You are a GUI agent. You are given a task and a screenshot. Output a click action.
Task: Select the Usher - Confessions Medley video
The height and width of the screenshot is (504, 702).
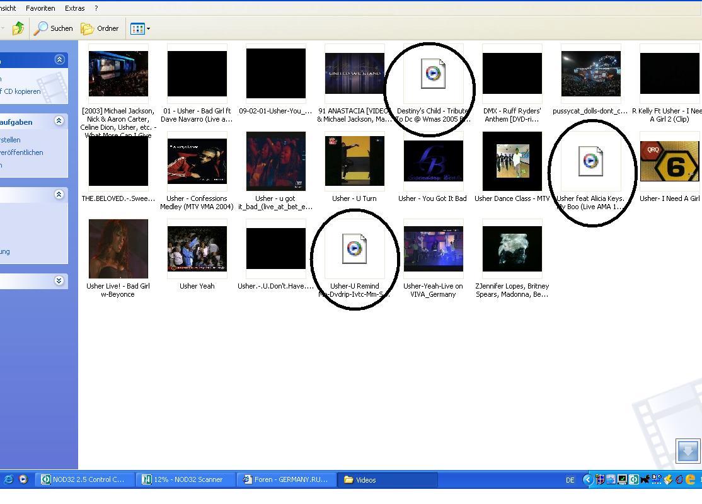click(197, 161)
